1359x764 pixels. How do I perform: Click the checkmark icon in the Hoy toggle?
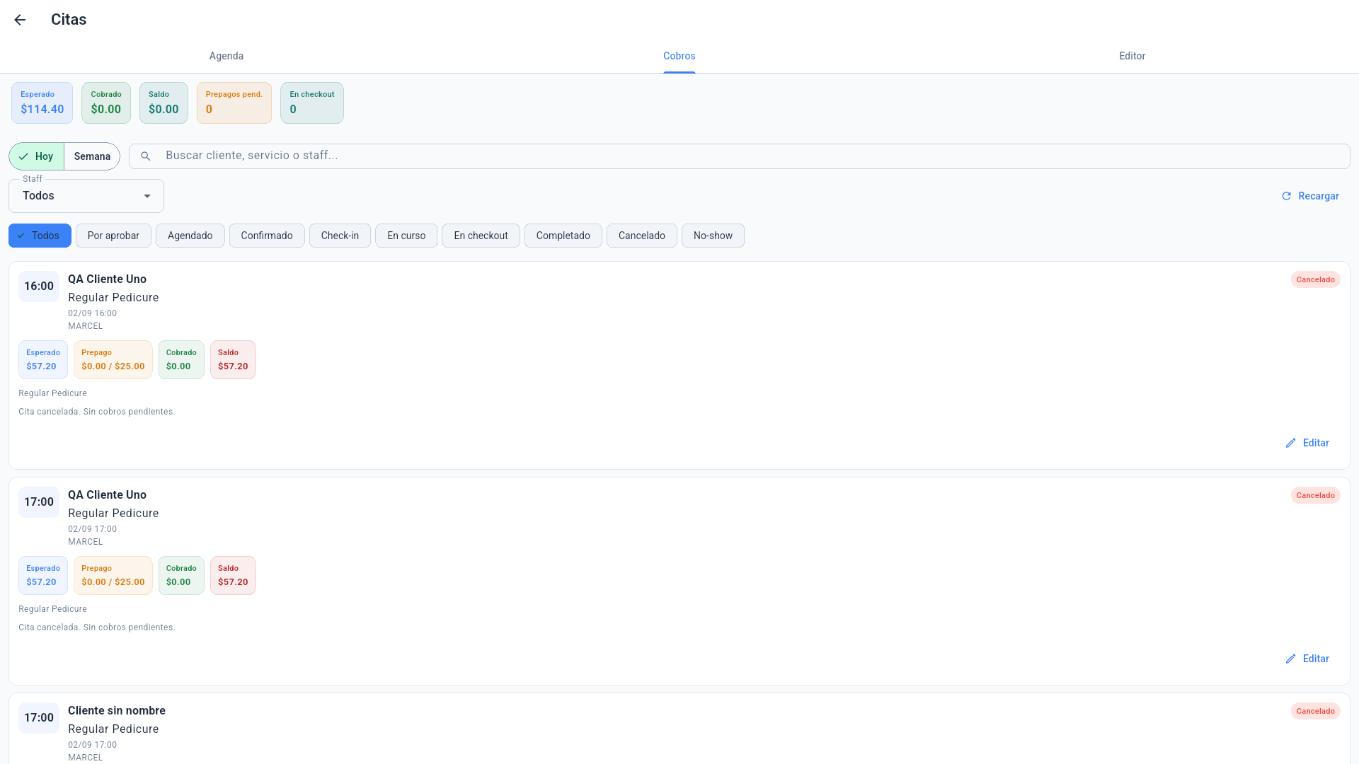click(24, 156)
